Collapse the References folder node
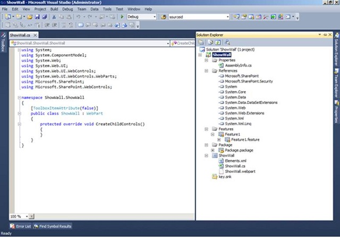 207,71
